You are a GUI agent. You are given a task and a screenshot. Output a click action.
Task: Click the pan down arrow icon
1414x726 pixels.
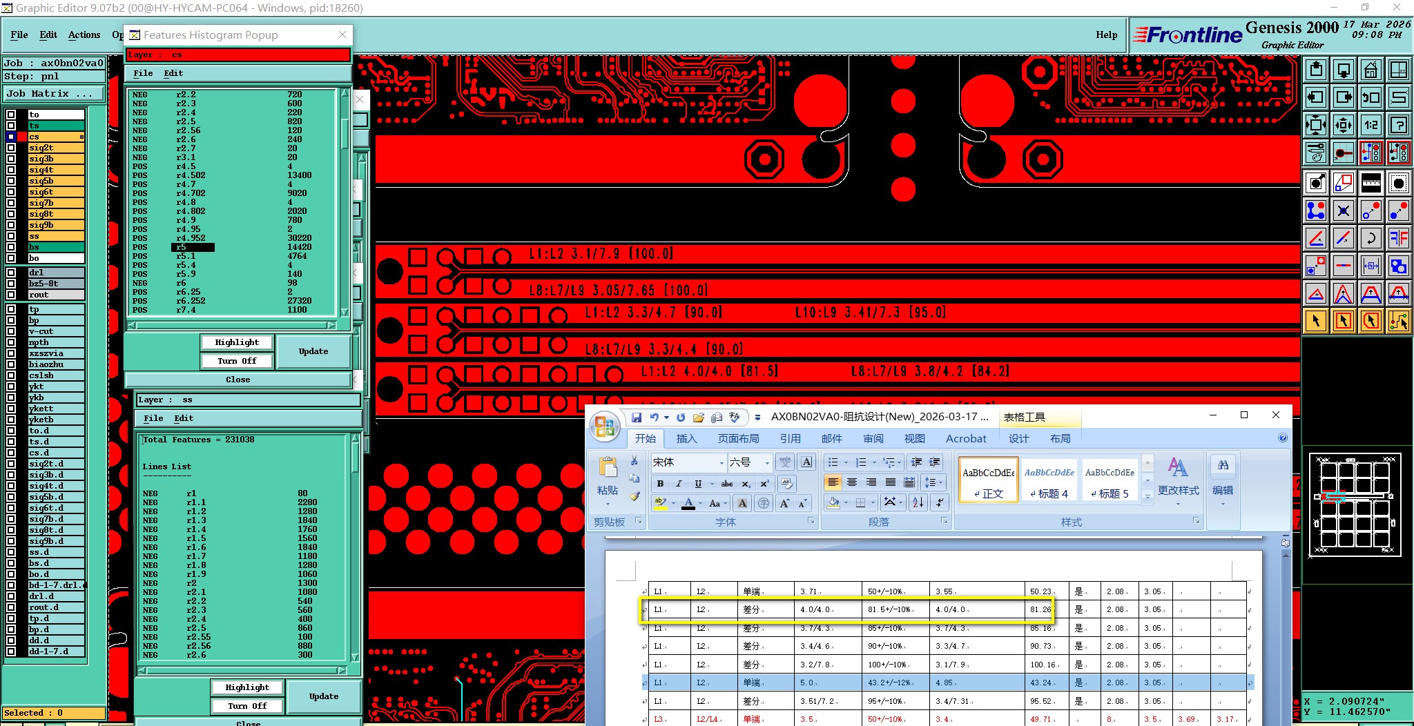click(1344, 70)
